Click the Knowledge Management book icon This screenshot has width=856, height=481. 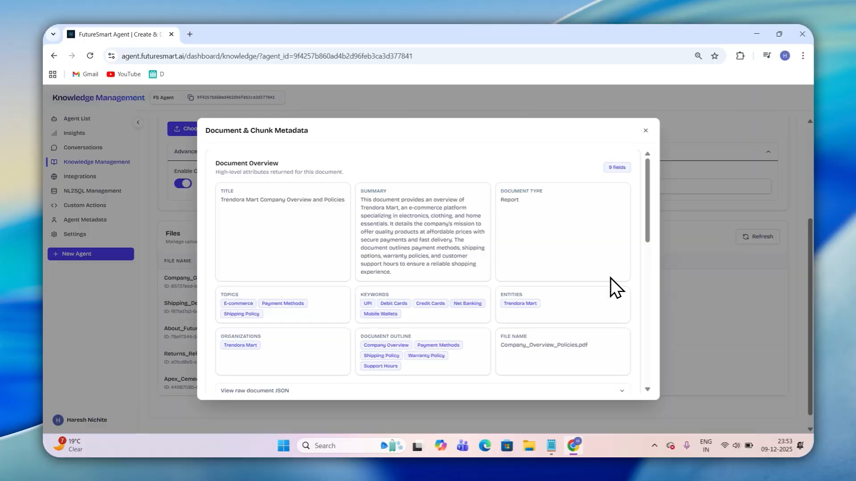point(54,162)
